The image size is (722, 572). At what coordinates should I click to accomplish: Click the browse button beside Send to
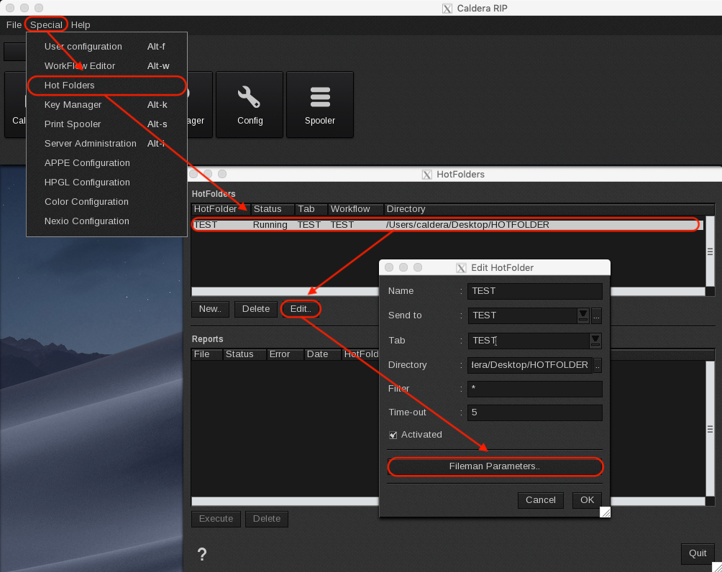coord(596,315)
